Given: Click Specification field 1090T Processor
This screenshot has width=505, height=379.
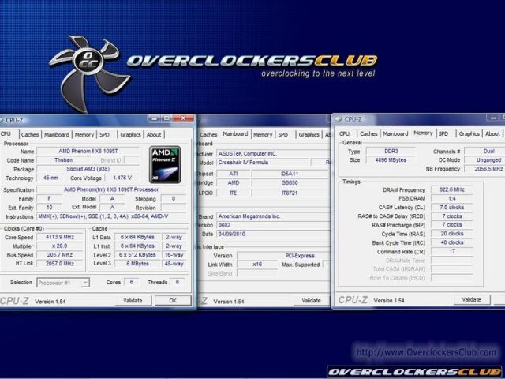Looking at the screenshot, I should coord(111,189).
